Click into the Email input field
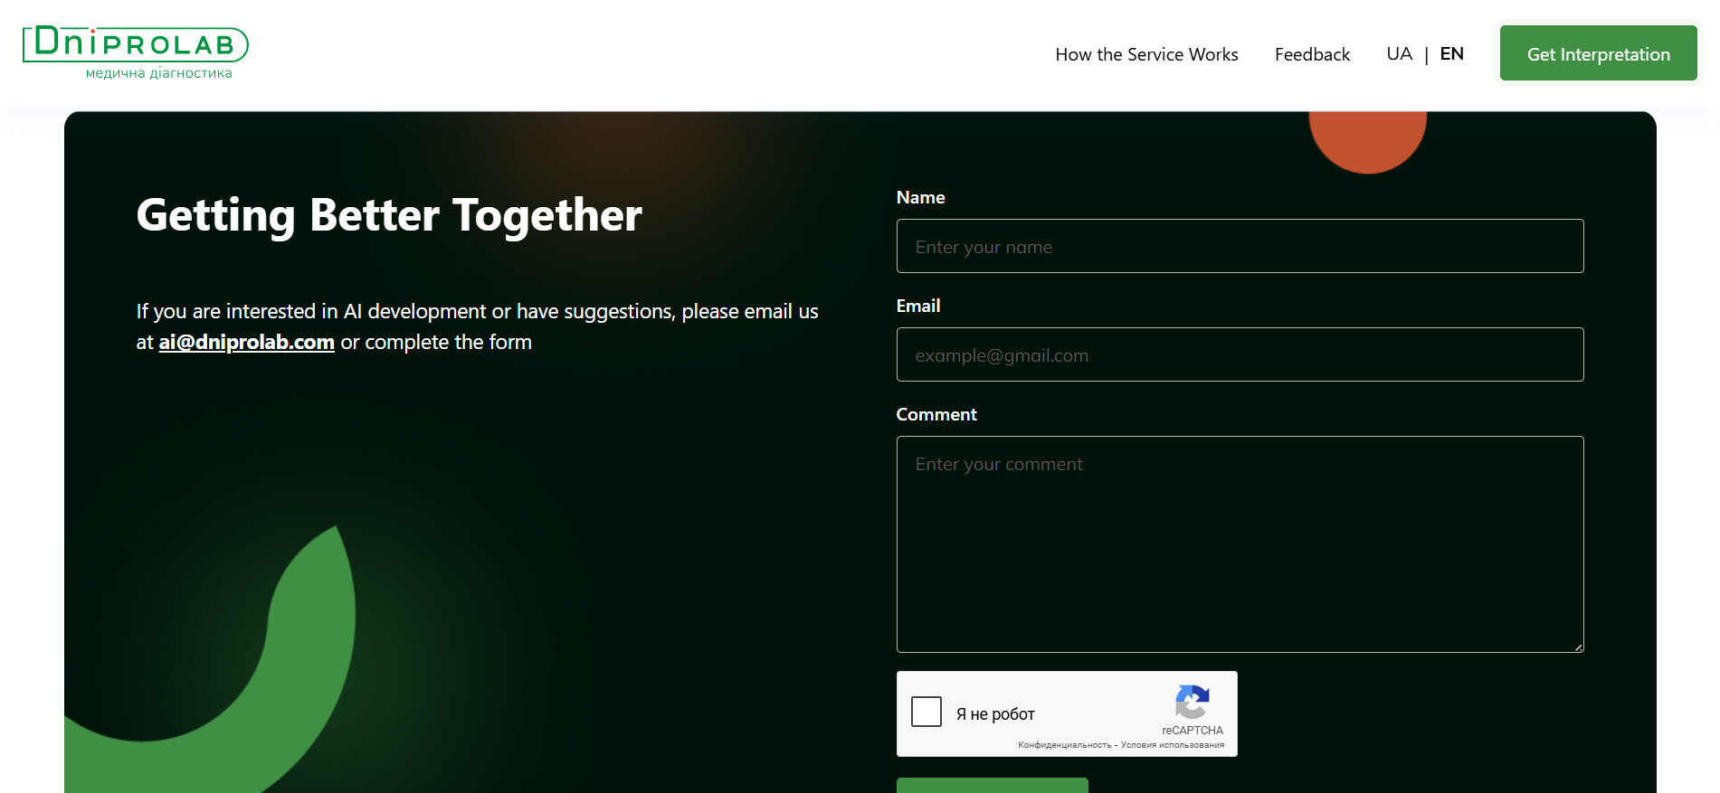The image size is (1720, 793). [x=1240, y=355]
